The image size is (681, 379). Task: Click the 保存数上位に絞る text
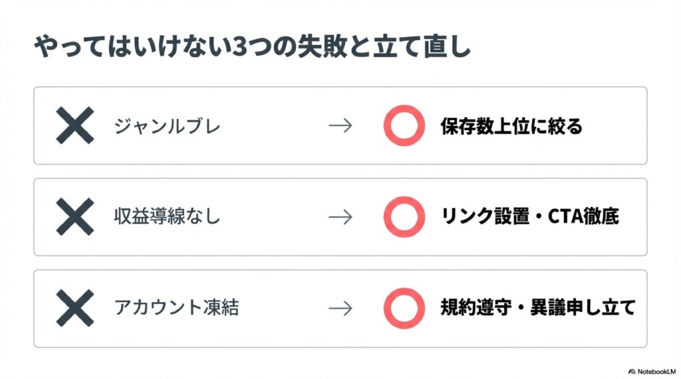pos(511,125)
